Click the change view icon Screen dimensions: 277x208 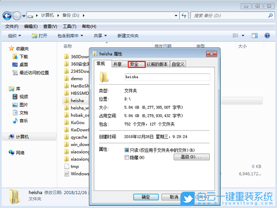(x=235, y=35)
